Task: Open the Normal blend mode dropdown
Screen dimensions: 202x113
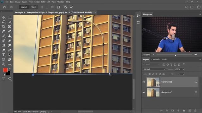Action: [154, 69]
